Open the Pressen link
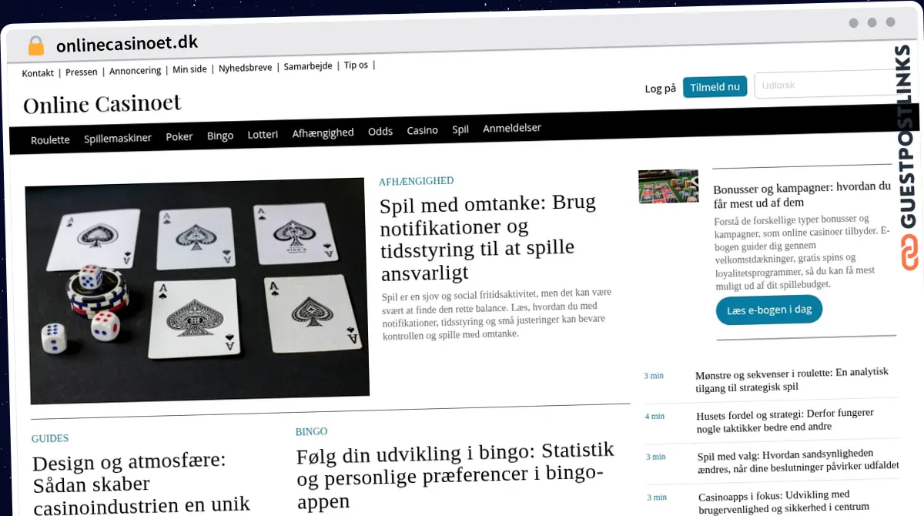 tap(82, 72)
